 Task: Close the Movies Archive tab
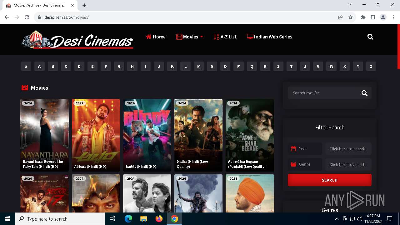tap(73, 5)
